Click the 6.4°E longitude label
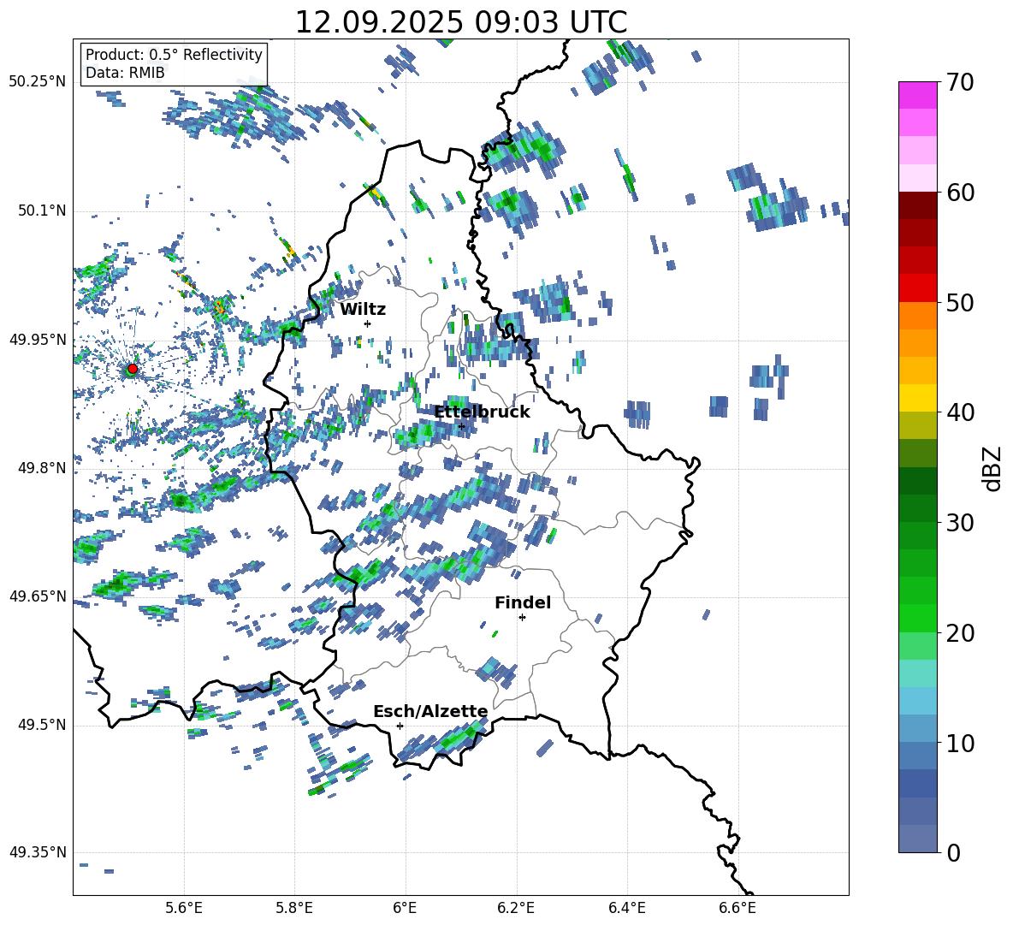 pyautogui.click(x=627, y=908)
